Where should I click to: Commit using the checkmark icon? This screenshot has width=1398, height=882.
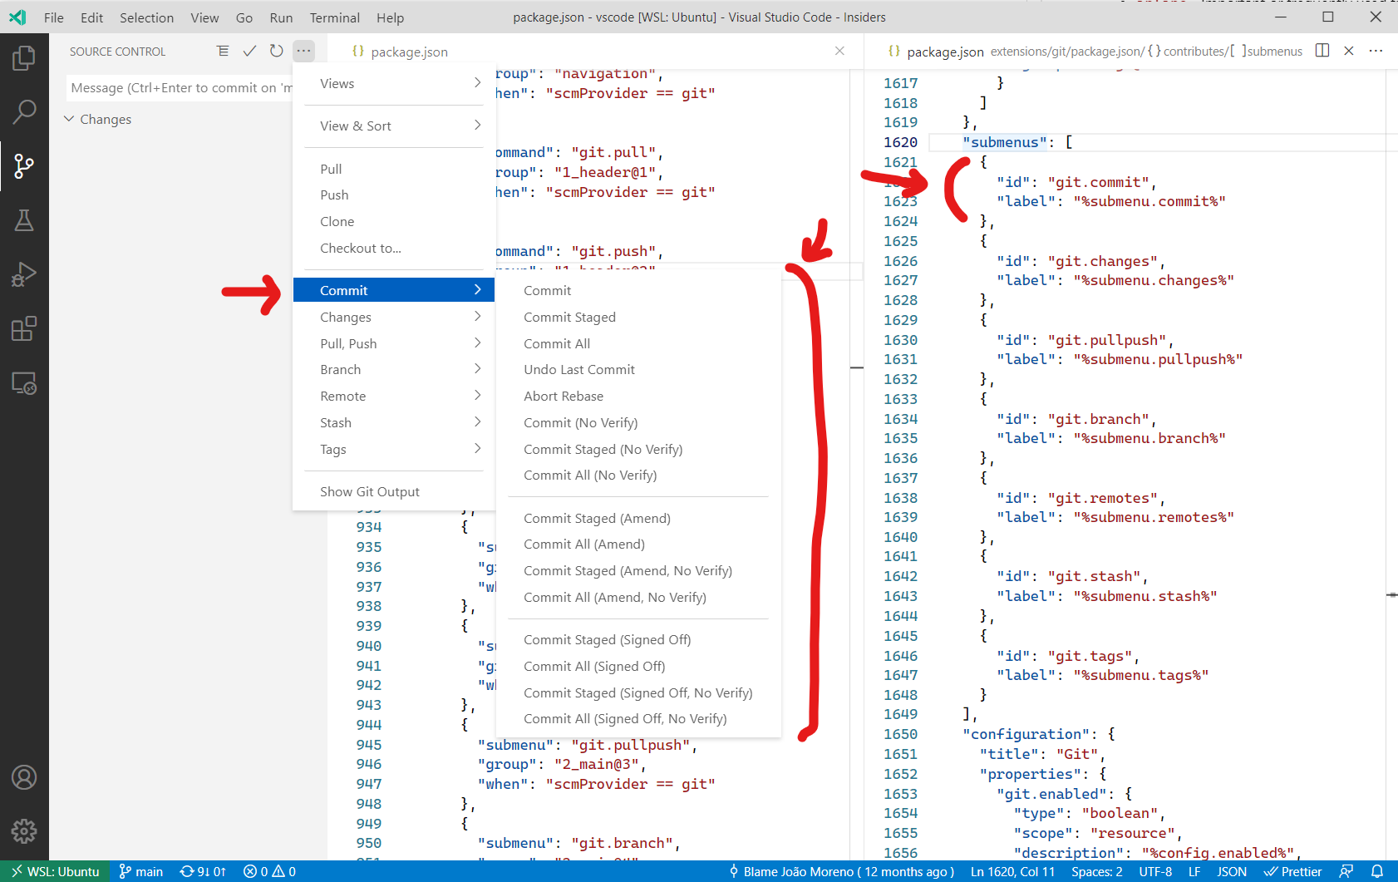(249, 51)
